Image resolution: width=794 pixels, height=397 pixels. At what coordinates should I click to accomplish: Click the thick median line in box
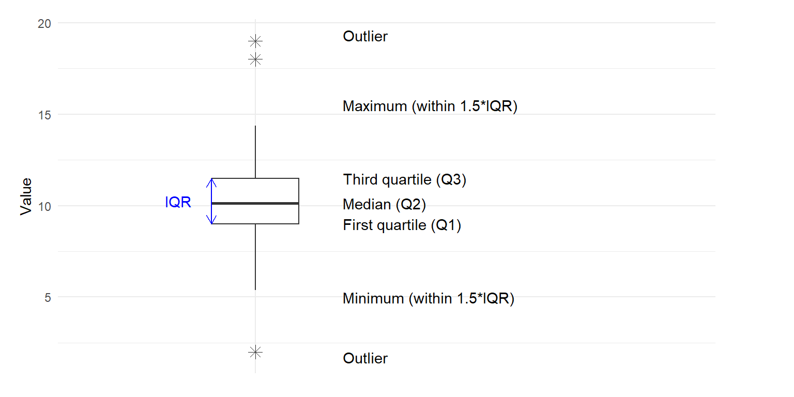(x=255, y=204)
